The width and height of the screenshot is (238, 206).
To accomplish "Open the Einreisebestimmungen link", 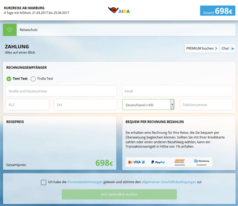I will (85, 182).
